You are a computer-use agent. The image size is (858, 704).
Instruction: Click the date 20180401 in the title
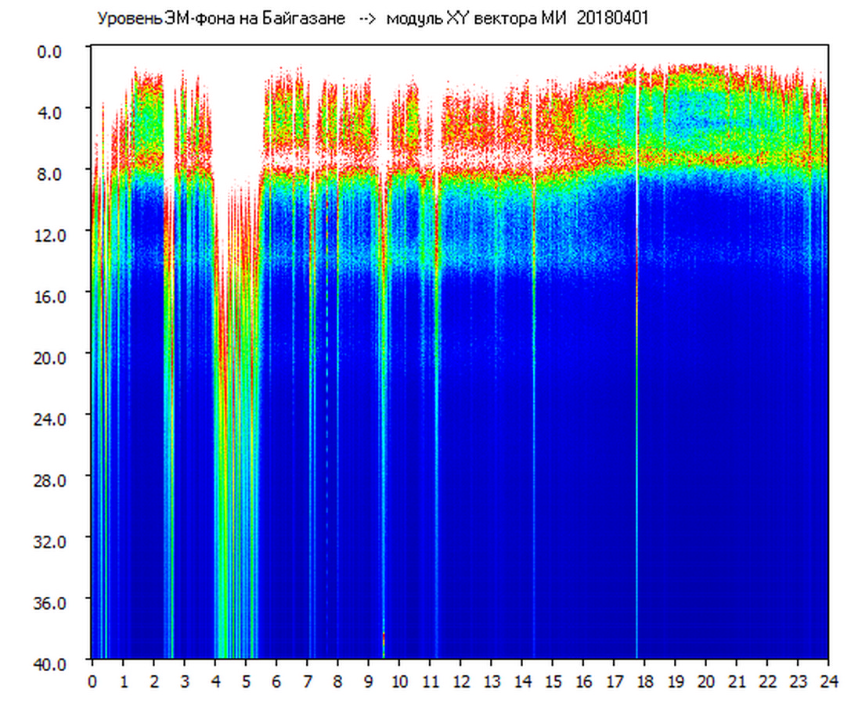[x=612, y=19]
